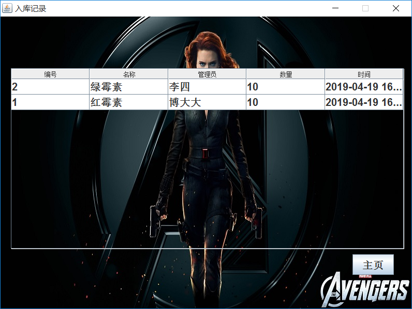
Task: Select the 编号 column header
Action: tap(50, 74)
